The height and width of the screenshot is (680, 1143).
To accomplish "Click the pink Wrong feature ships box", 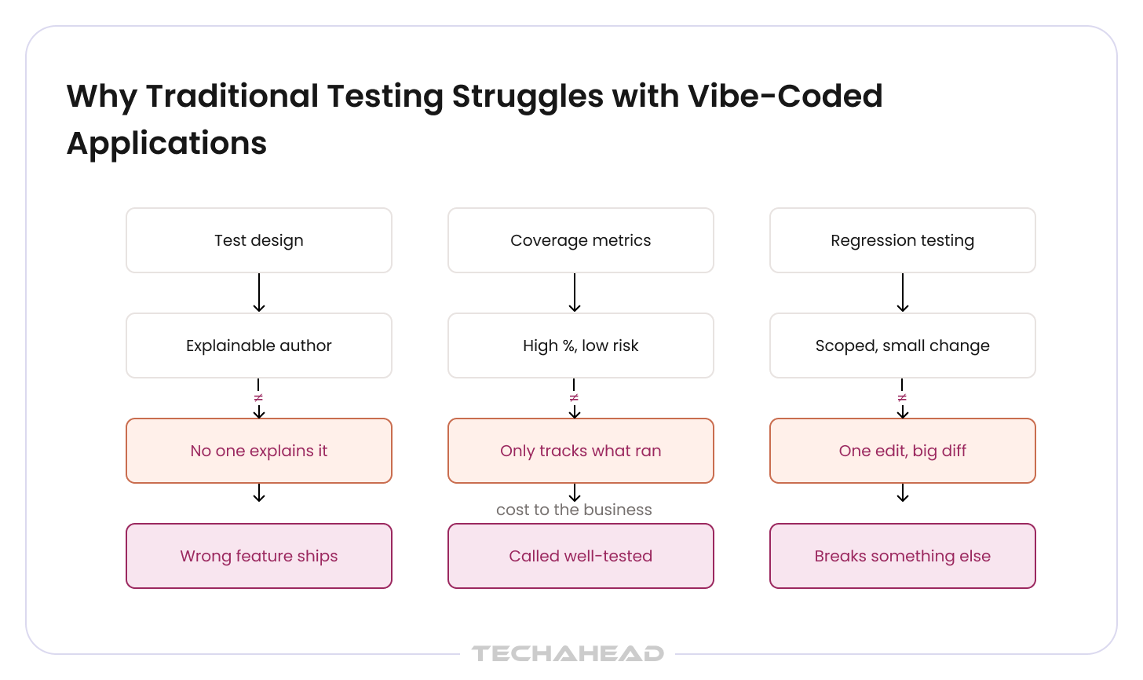I will (x=259, y=556).
